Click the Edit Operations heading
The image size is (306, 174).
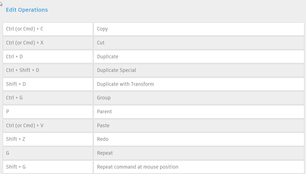click(27, 10)
